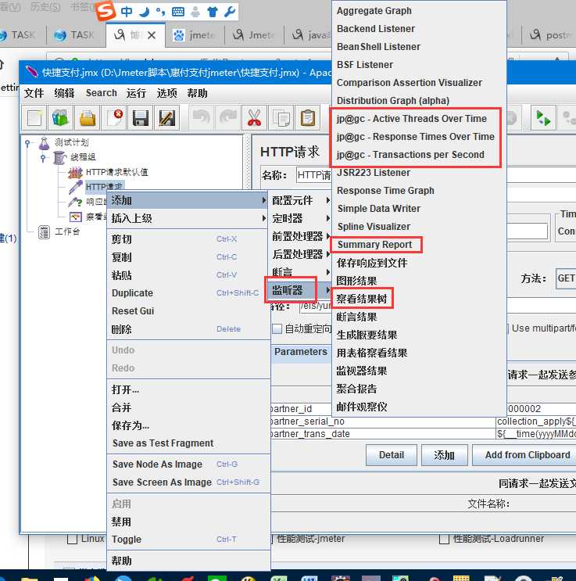576x581 pixels.
Task: Choose Save as Test Fragment
Action: 188,443
